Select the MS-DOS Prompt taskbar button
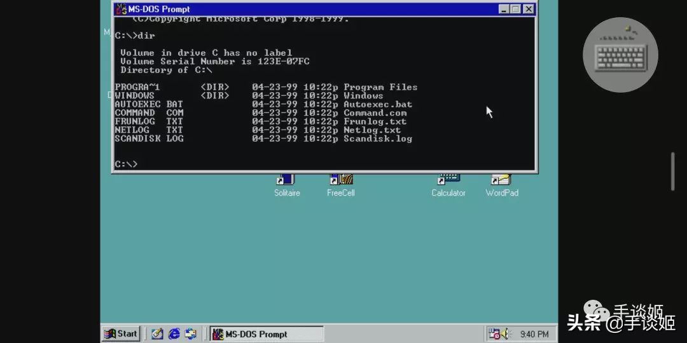Image resolution: width=687 pixels, height=343 pixels. (x=267, y=334)
